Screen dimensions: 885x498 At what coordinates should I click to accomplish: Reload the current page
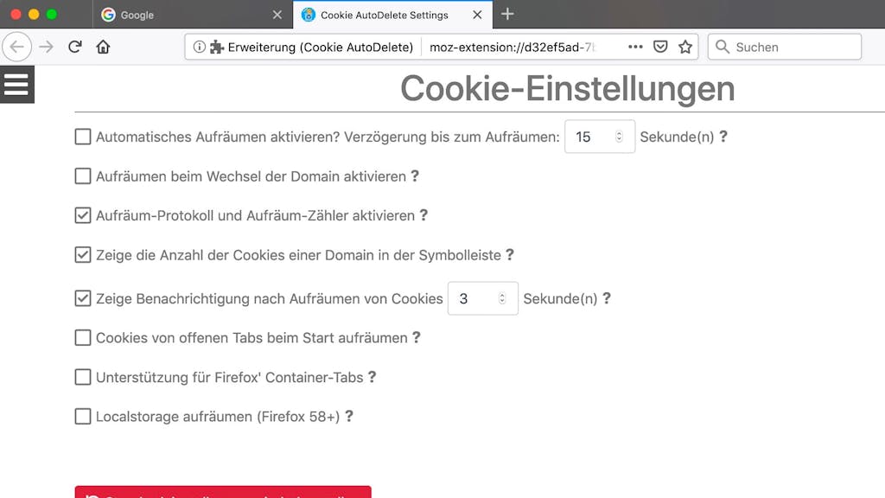(x=74, y=47)
